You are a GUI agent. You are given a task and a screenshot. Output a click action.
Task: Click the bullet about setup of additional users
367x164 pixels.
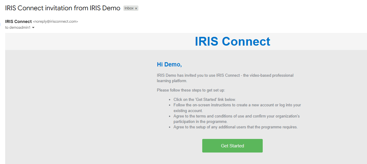[x=235, y=127]
